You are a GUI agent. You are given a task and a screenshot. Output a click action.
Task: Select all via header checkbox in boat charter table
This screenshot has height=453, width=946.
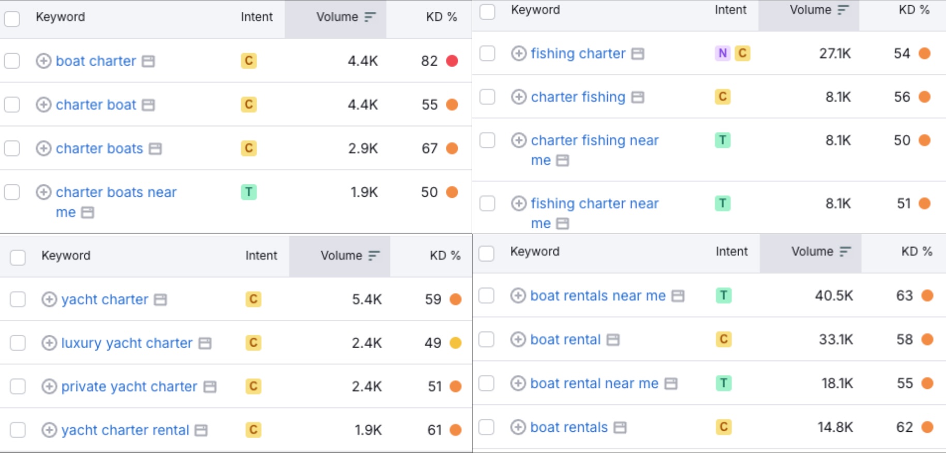[12, 19]
